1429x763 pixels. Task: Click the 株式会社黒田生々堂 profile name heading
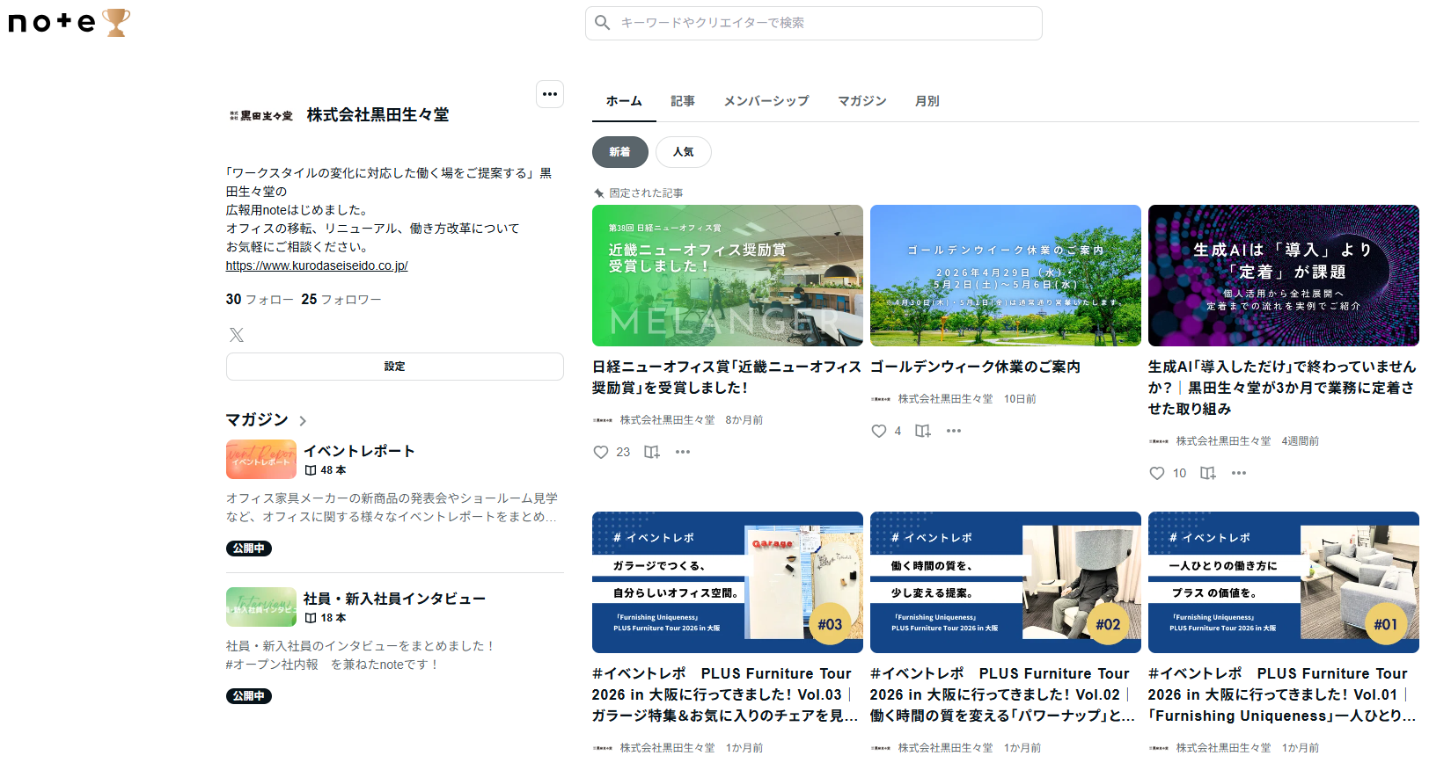(x=378, y=115)
